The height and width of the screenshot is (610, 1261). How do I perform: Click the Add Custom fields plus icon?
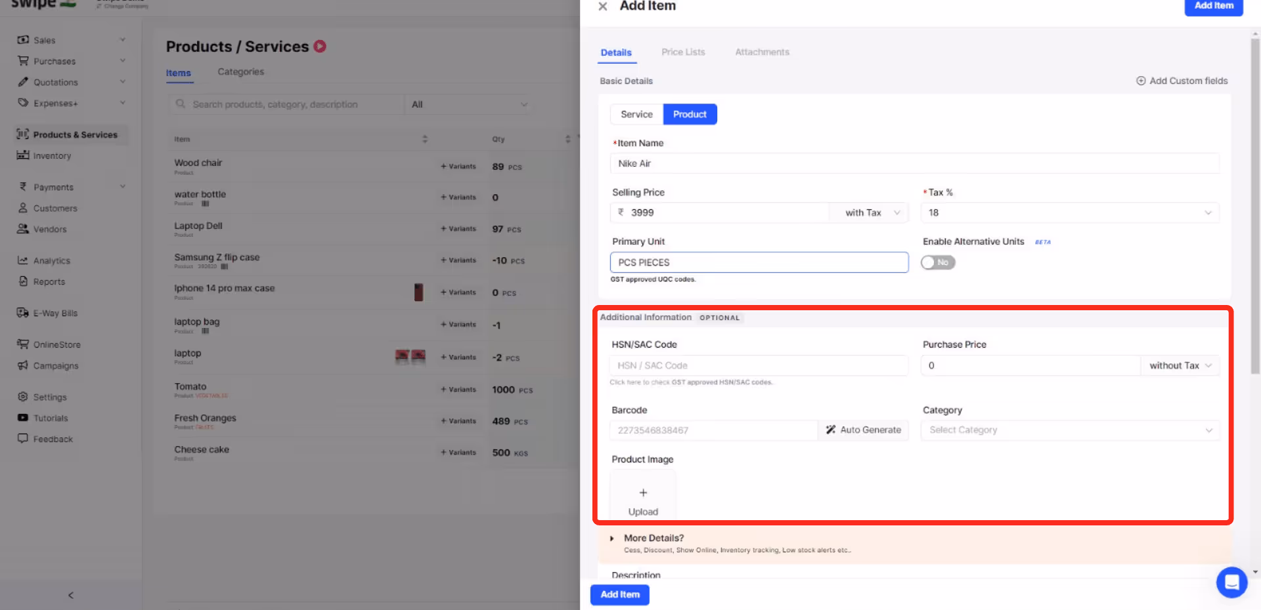click(x=1141, y=81)
